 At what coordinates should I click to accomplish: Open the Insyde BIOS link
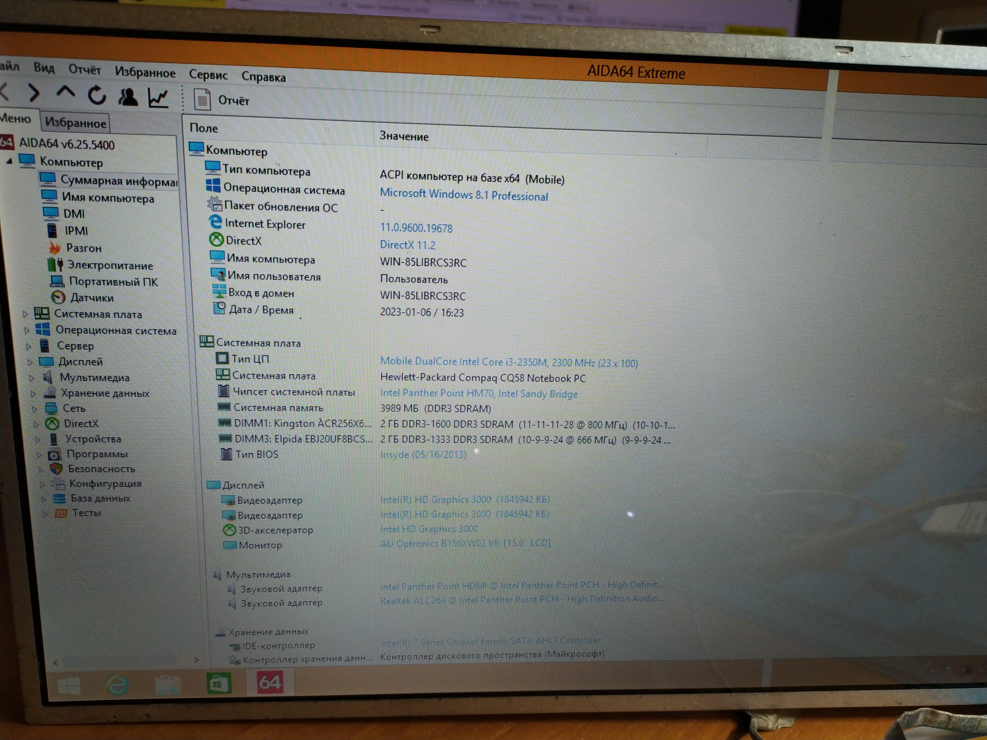[423, 454]
